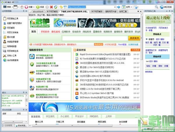Pin the 输出 panel
The image size is (175, 132).
24,92
